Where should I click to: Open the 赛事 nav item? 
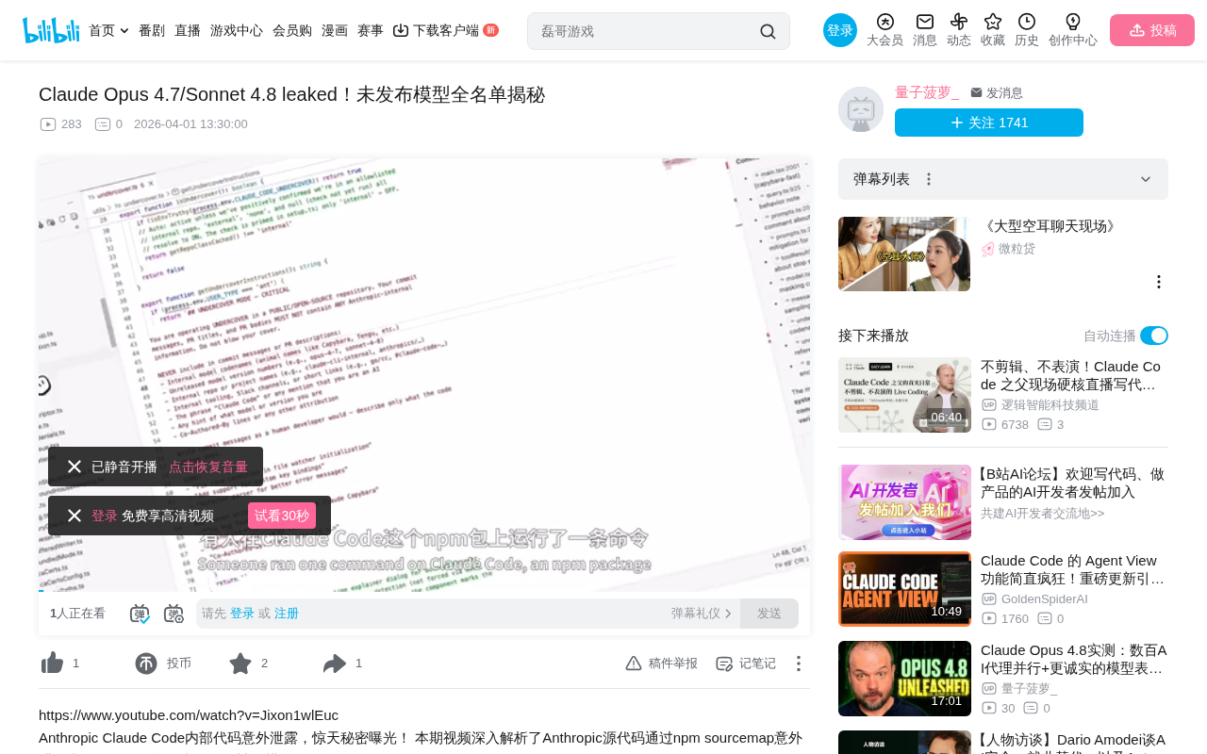click(371, 30)
